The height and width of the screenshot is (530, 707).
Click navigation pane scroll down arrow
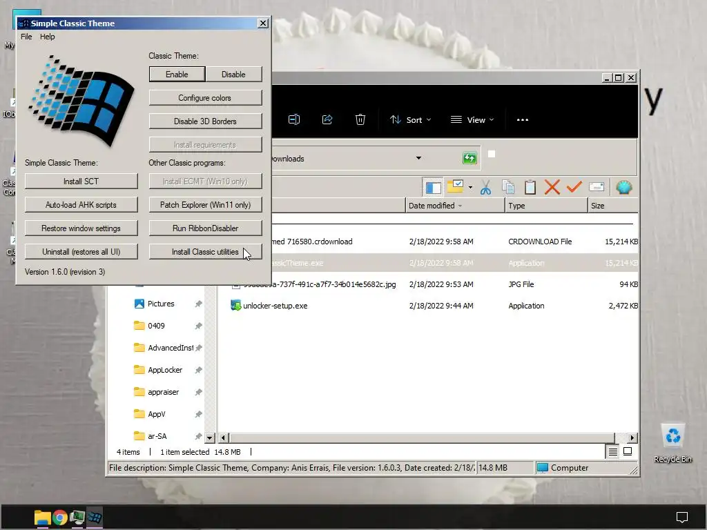pos(209,438)
